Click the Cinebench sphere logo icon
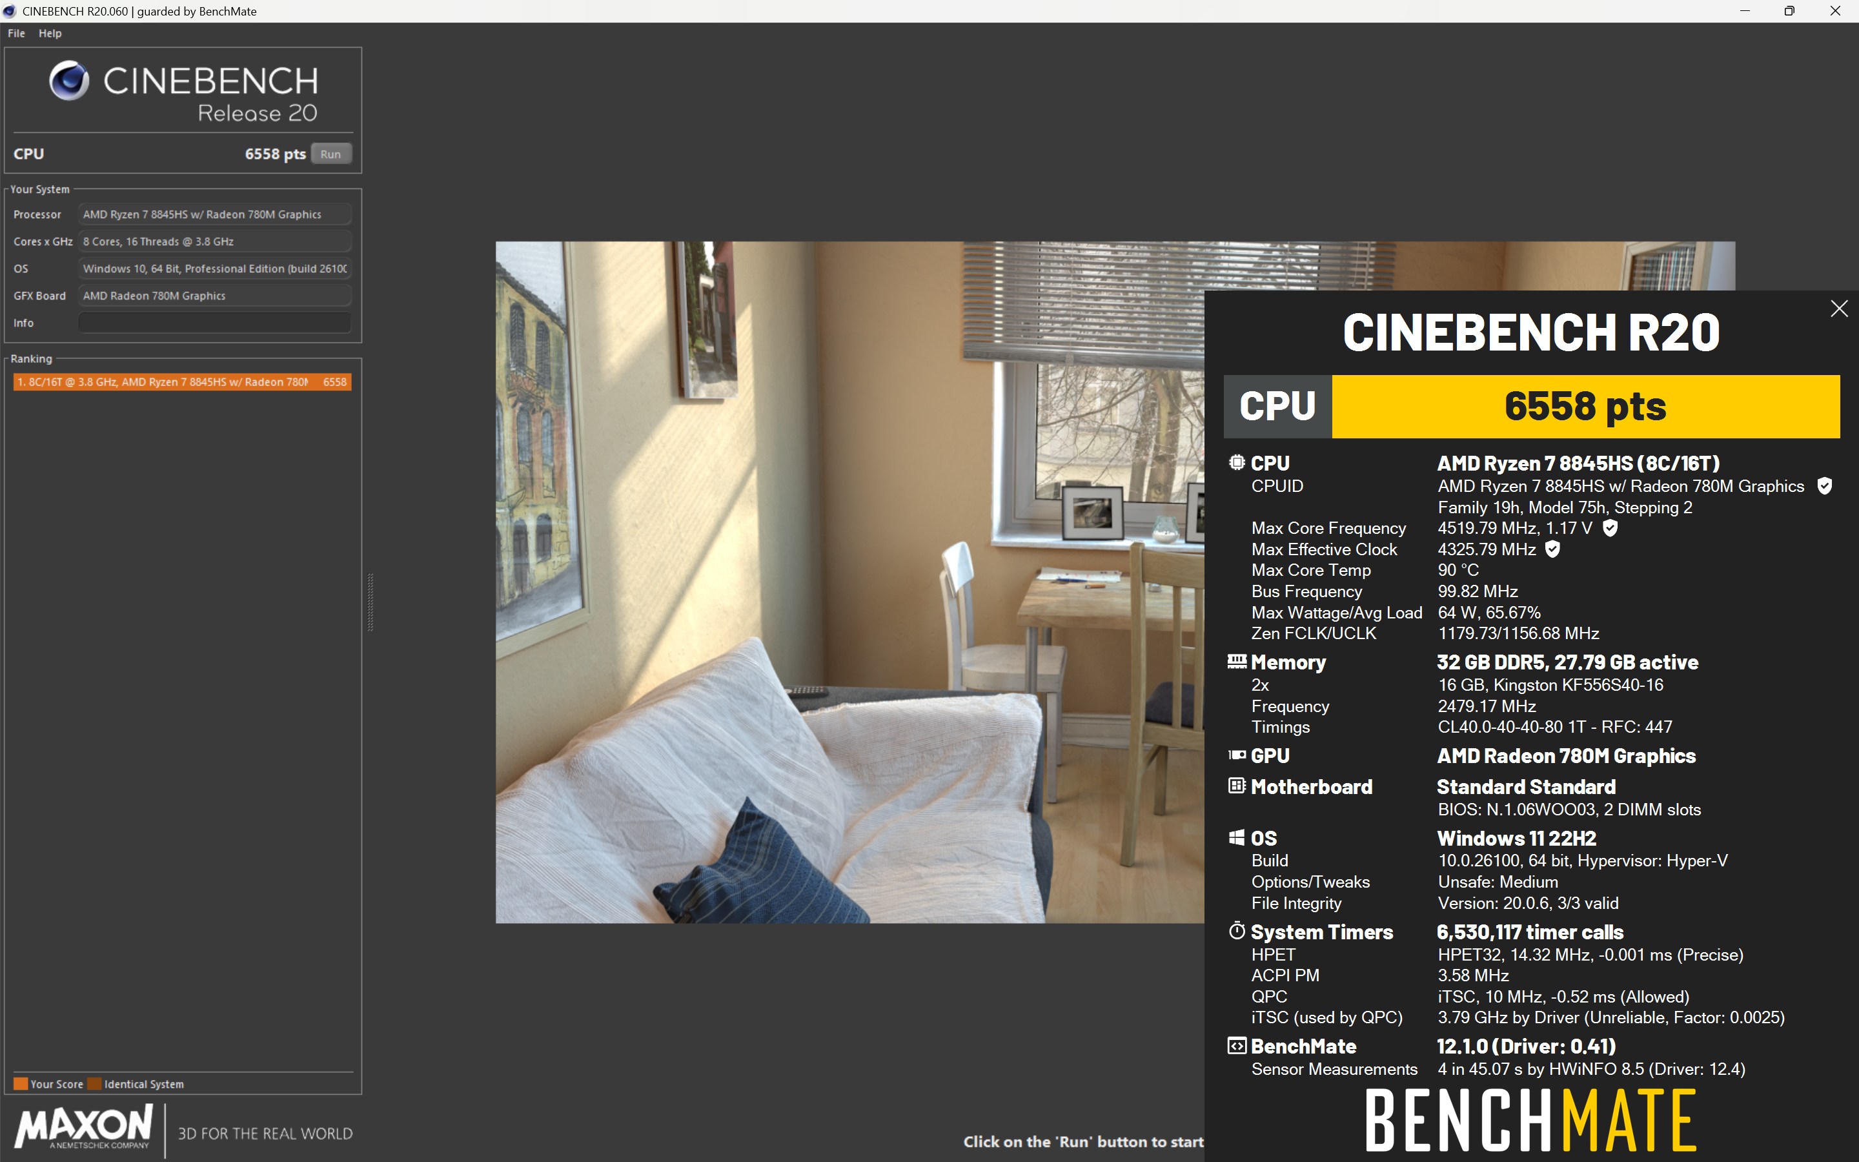The width and height of the screenshot is (1859, 1162). point(69,81)
